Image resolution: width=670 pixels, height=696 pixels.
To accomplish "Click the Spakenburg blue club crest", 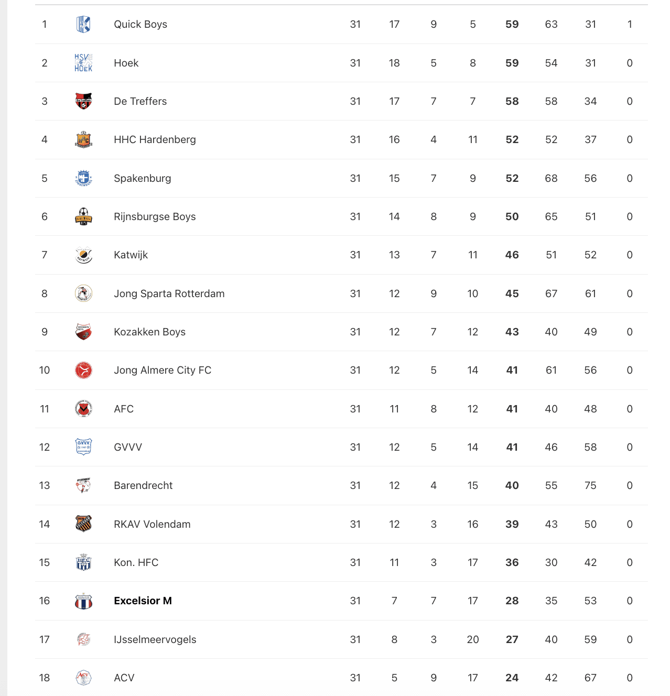I will (x=83, y=178).
